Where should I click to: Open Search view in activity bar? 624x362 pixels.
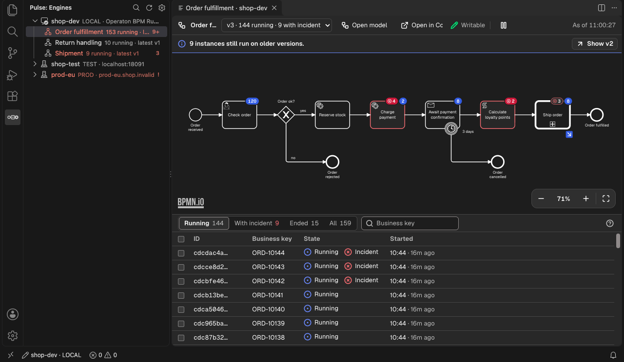coord(13,32)
